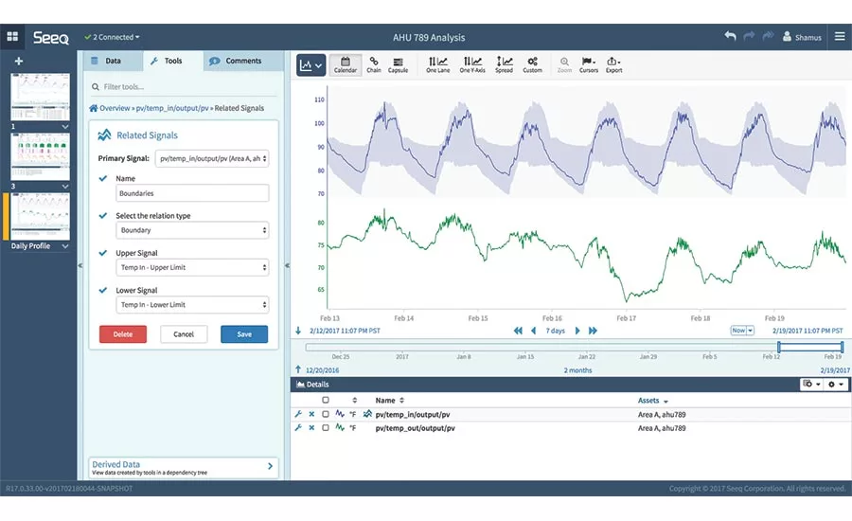Select the Capsule view tool
Screen dimensions: 852x521
coord(399,64)
